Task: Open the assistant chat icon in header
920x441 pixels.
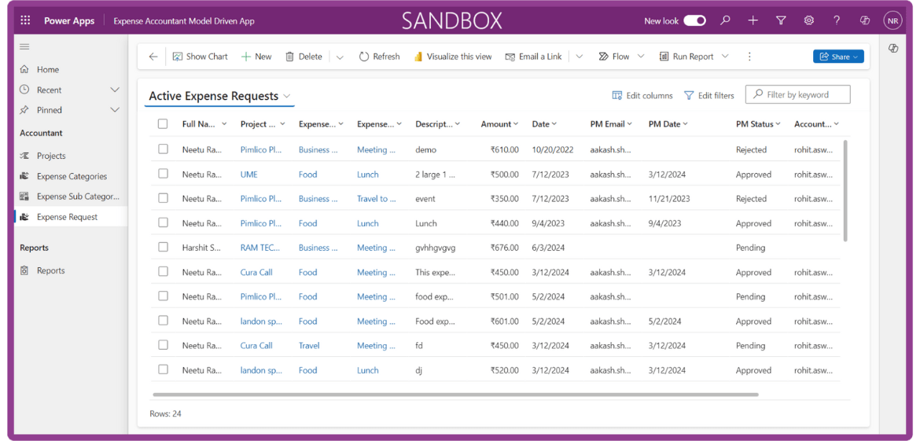Action: coord(864,20)
